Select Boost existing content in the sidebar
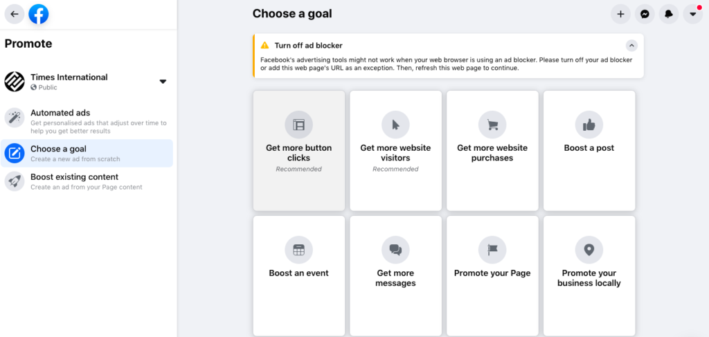The height and width of the screenshot is (337, 709). pyautogui.click(x=87, y=181)
